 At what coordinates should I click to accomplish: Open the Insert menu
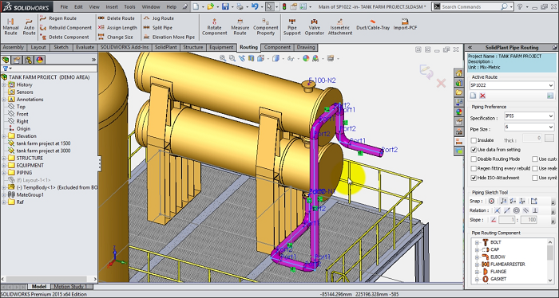tap(112, 6)
